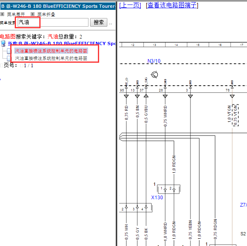247x246 pixels.
Task: Click pin number 28
Action: tap(161, 90)
